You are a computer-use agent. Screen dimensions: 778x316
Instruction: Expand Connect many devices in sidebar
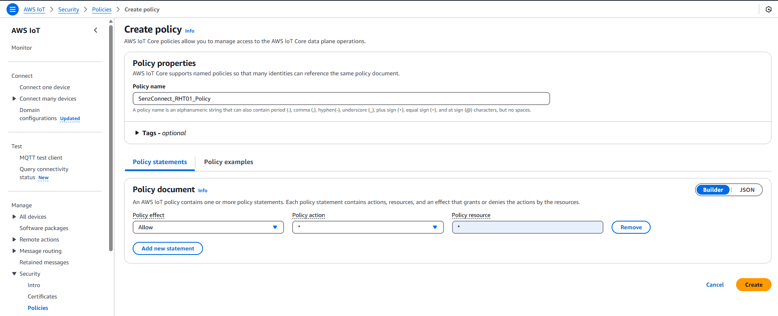[14, 99]
